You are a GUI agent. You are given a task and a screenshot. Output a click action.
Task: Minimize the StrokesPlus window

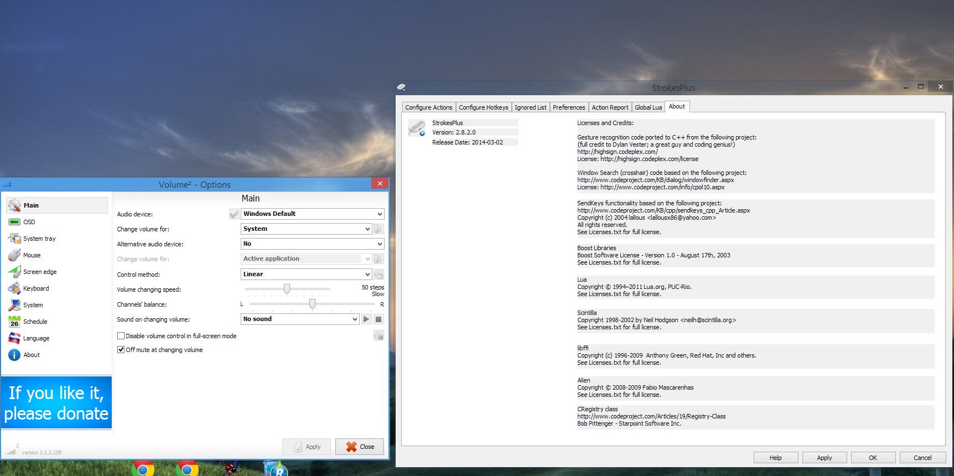pos(906,87)
